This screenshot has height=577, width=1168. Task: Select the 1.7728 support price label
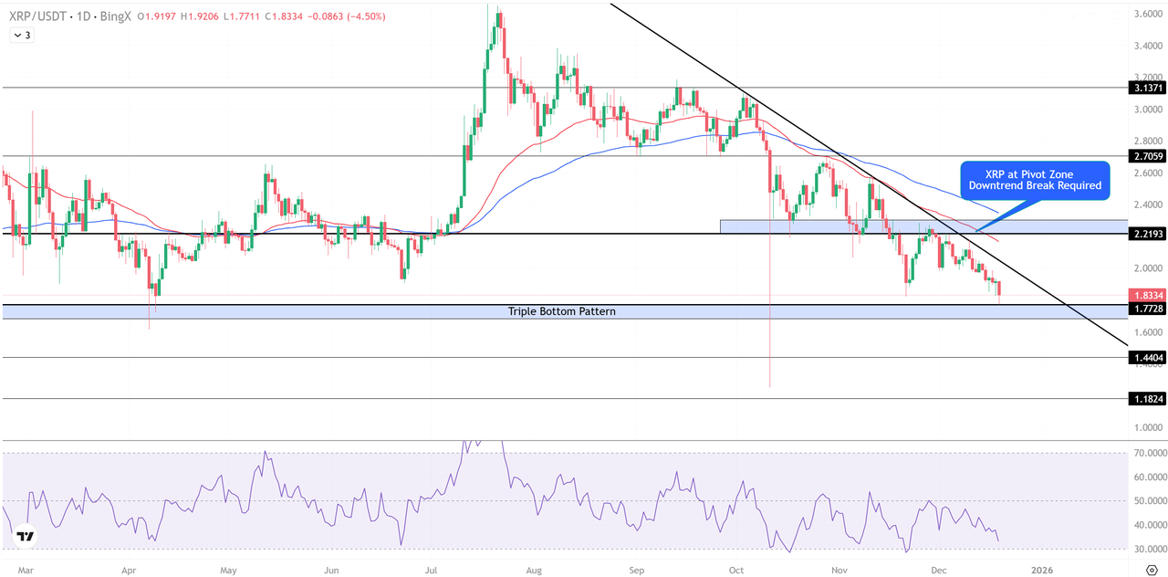[1146, 309]
